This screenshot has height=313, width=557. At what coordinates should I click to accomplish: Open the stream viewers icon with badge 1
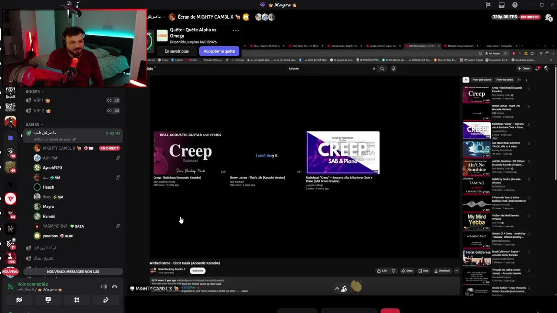tap(549, 17)
